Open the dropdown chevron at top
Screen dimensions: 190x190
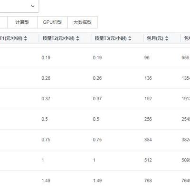[33, 6]
